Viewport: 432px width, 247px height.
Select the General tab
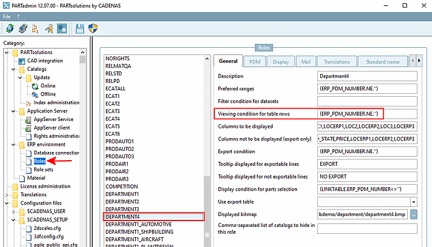tap(228, 61)
